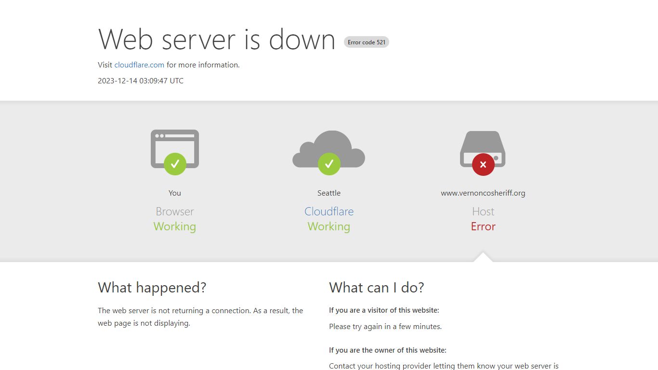Select the gray Browser label
This screenshot has width=658, height=370.
[x=175, y=211]
